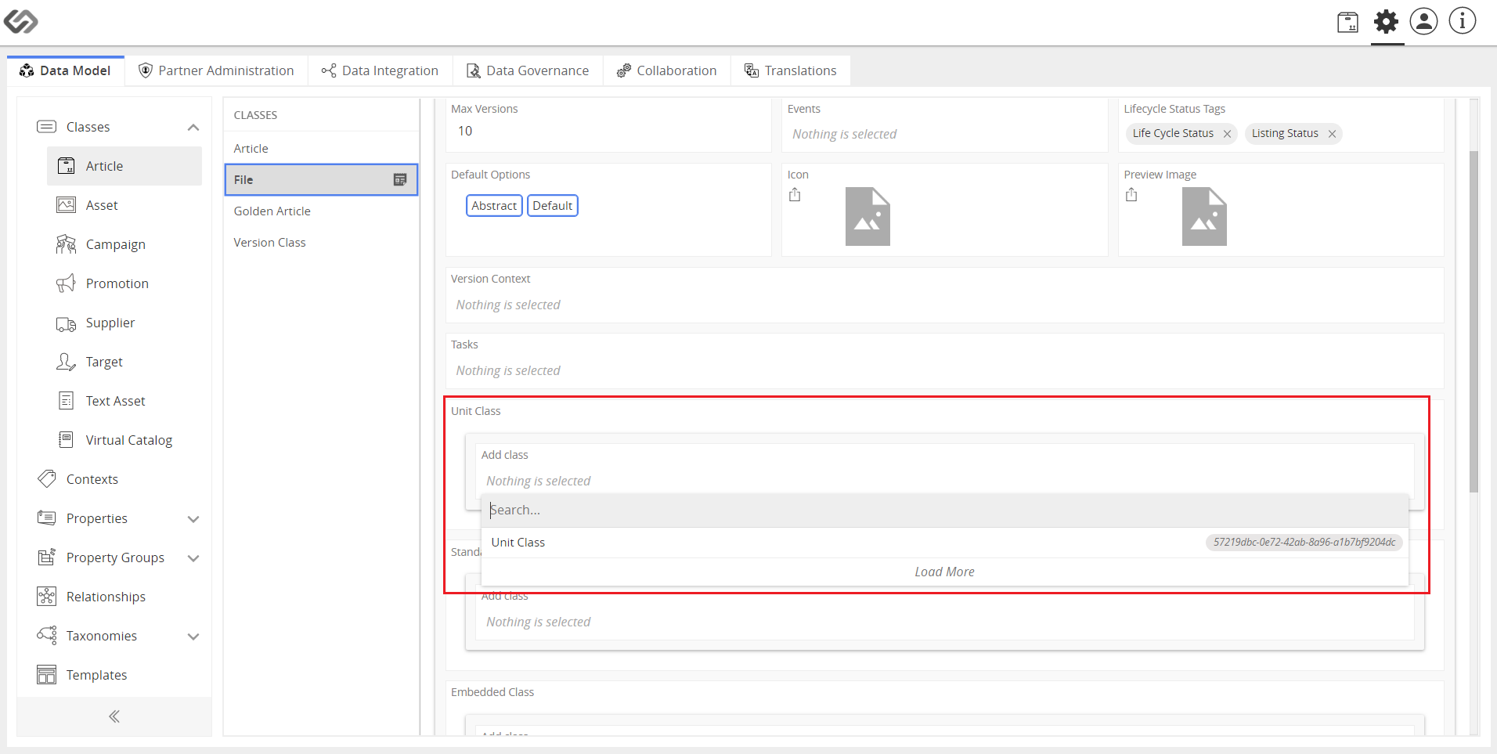Toggle the Abstract default option
The height and width of the screenshot is (754, 1497).
coord(494,206)
